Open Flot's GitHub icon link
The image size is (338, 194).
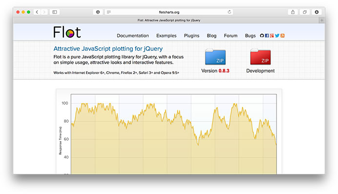tap(262, 36)
